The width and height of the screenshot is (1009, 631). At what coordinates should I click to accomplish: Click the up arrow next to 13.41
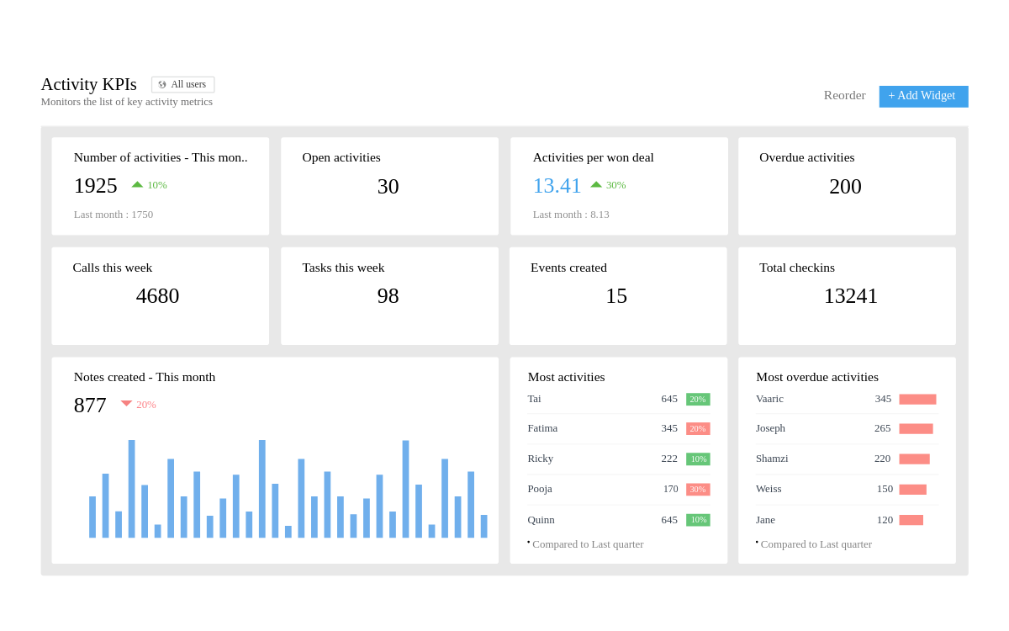pyautogui.click(x=596, y=185)
